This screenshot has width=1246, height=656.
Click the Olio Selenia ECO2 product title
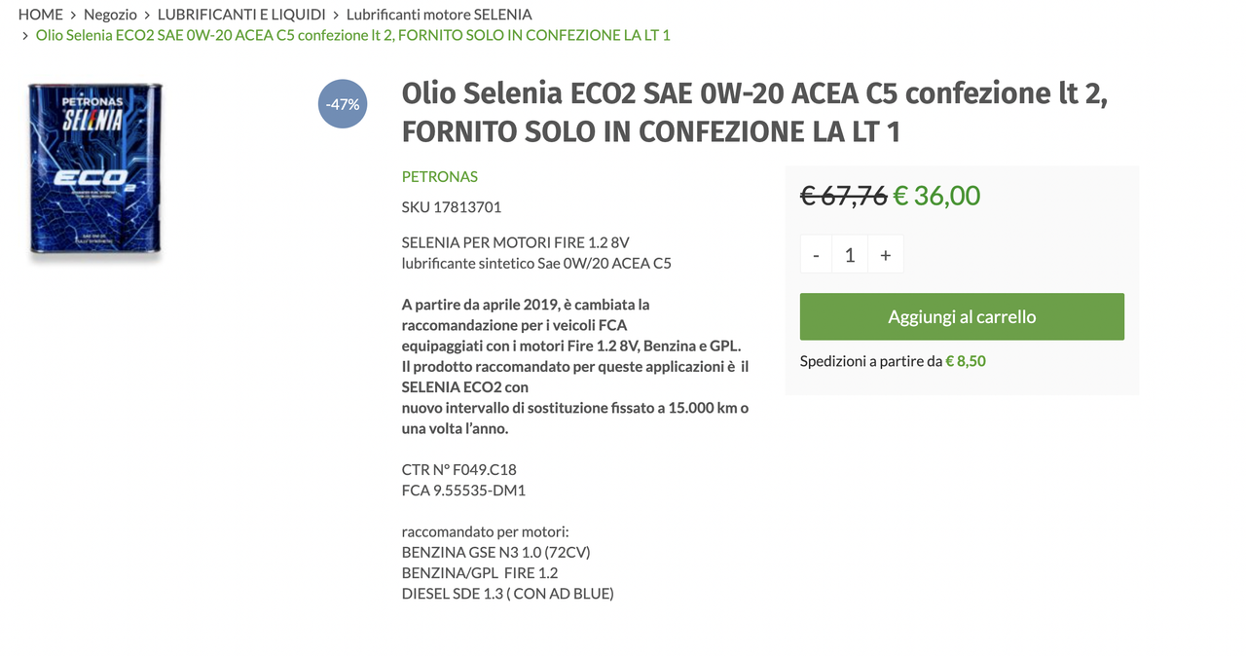point(754,111)
